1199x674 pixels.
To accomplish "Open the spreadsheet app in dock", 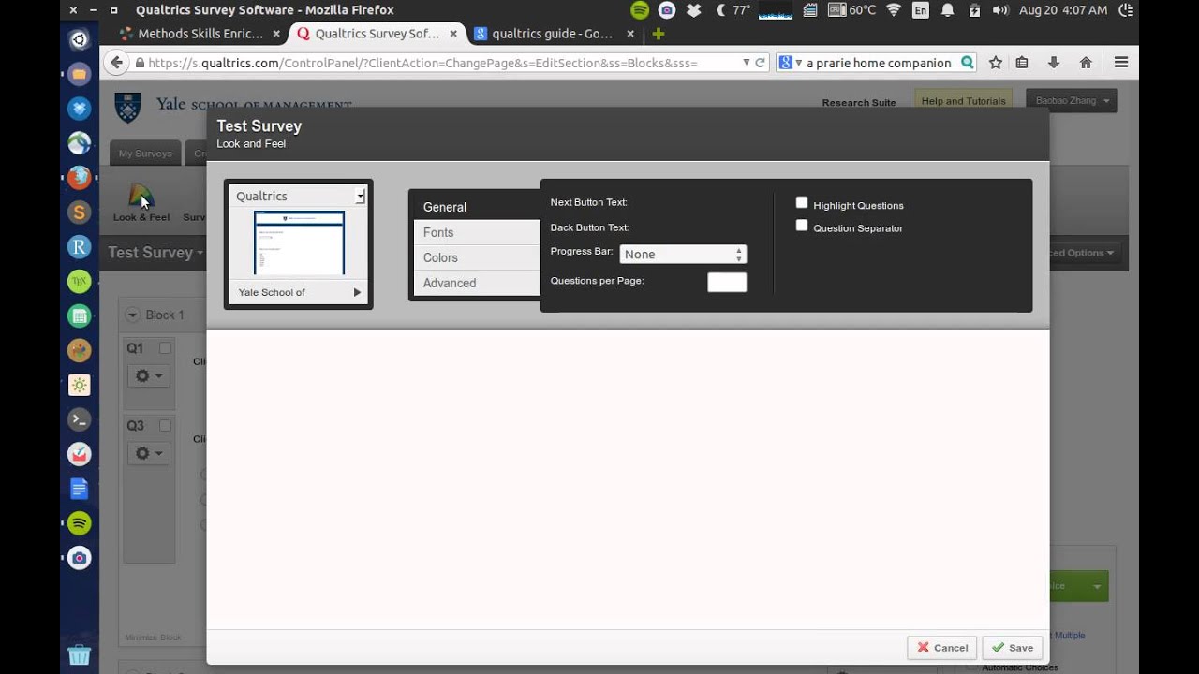I will pos(80,315).
